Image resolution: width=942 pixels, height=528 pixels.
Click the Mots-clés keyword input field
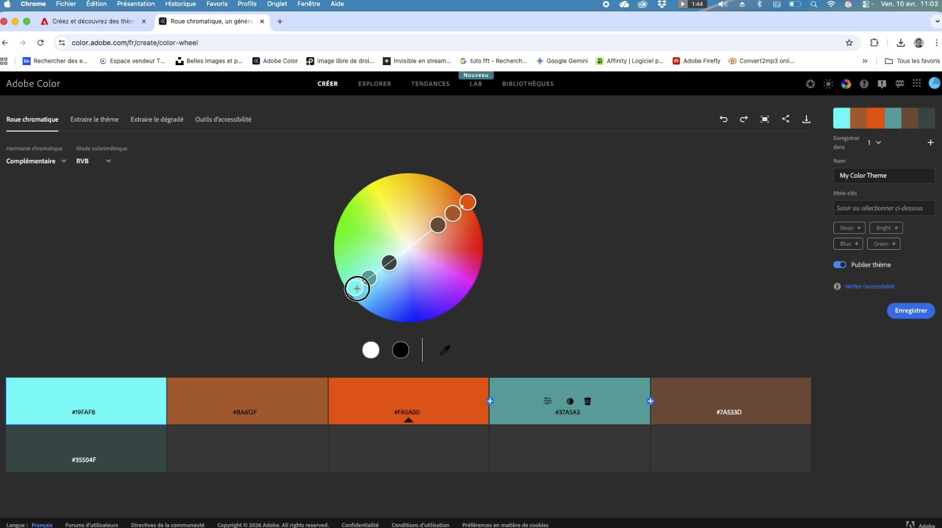click(883, 208)
